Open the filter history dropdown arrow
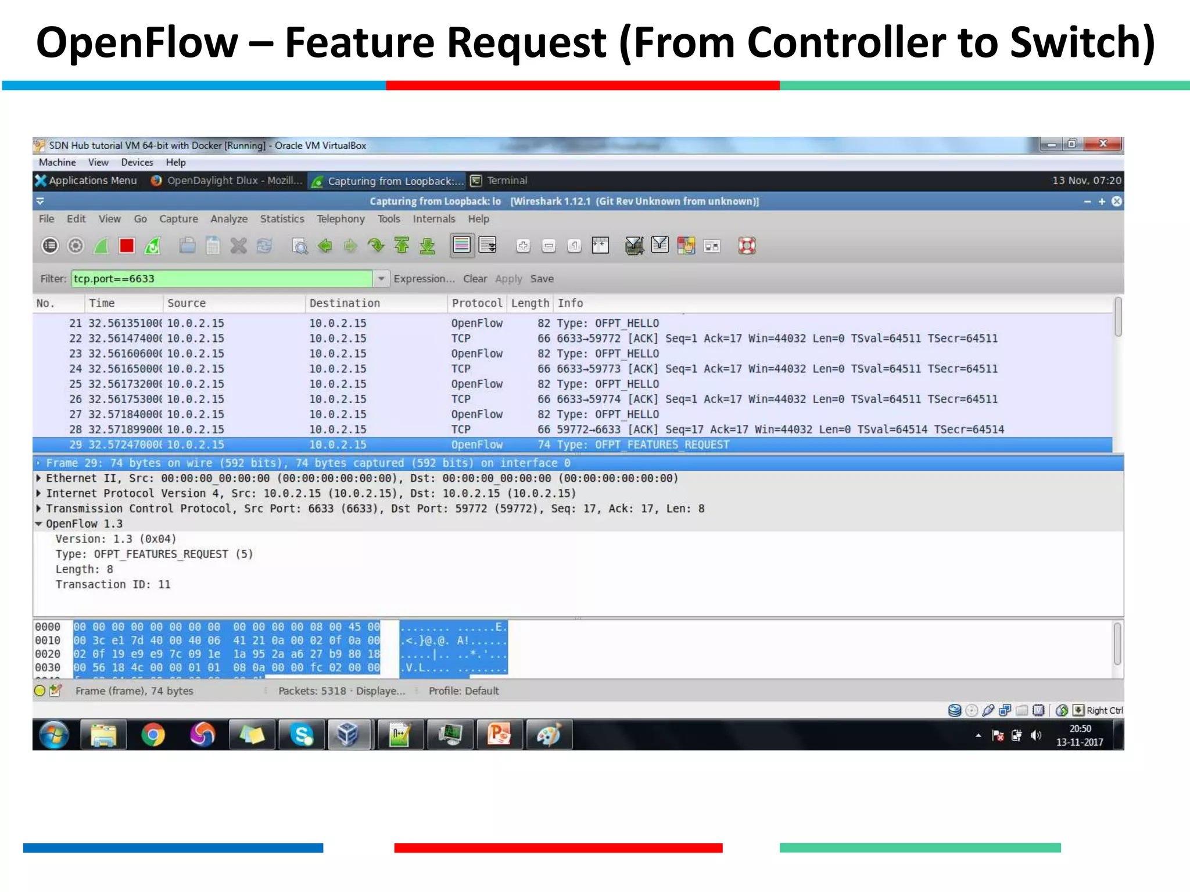Screen dimensions: 1190x892 pyautogui.click(x=381, y=279)
